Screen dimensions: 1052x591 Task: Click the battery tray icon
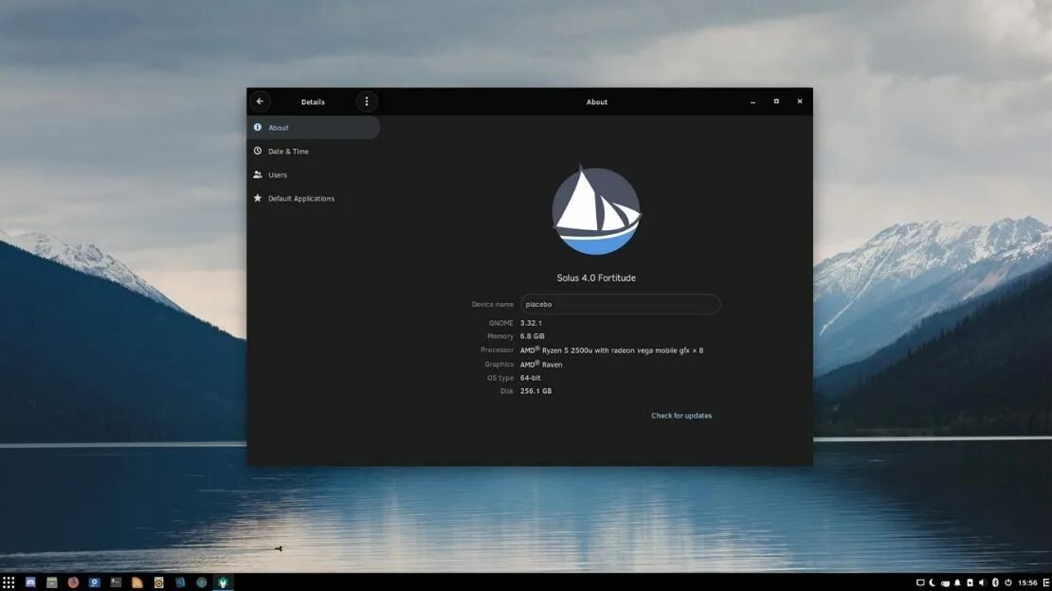970,582
